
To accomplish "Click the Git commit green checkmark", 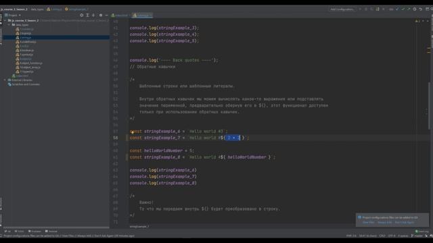I will [x=403, y=9].
